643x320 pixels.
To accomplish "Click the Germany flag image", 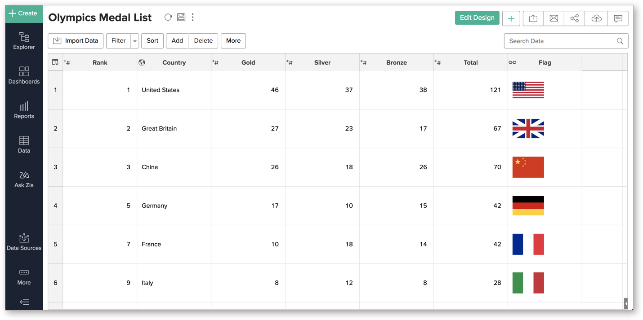I will click(528, 206).
